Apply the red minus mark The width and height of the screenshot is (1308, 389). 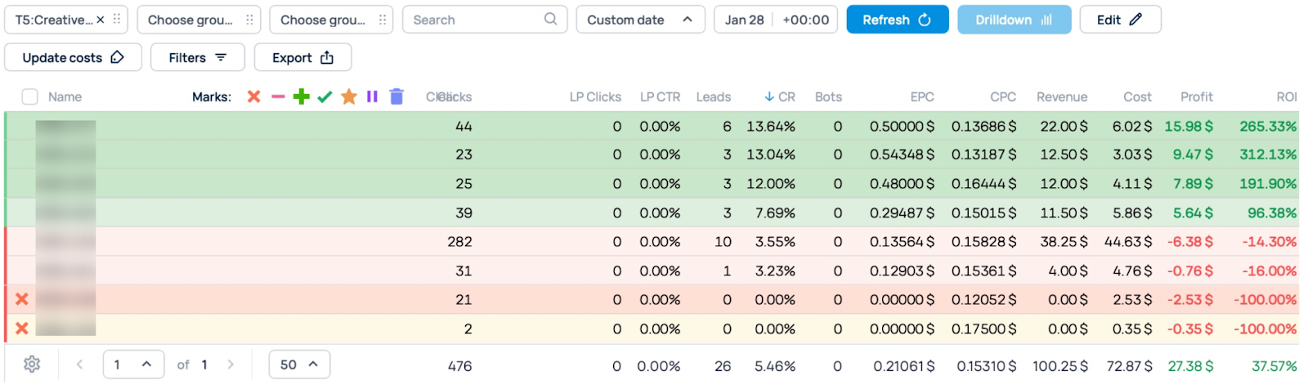point(278,96)
